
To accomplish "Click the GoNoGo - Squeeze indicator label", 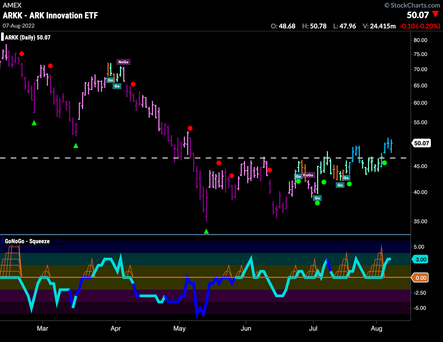I will click(x=27, y=241).
